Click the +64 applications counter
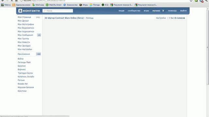Screen dimensions: 209x117 click(39, 54)
